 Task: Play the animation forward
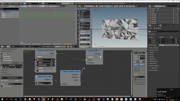coord(49,47)
